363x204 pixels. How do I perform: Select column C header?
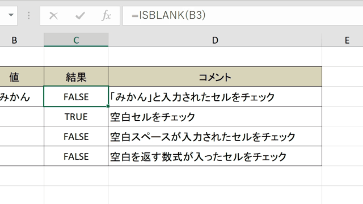pyautogui.click(x=76, y=40)
